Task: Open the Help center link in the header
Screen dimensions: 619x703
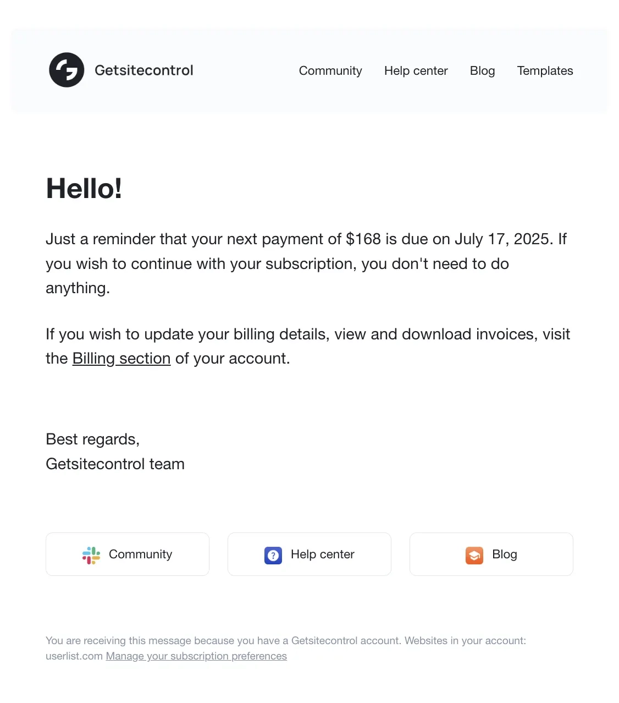Action: tap(416, 70)
